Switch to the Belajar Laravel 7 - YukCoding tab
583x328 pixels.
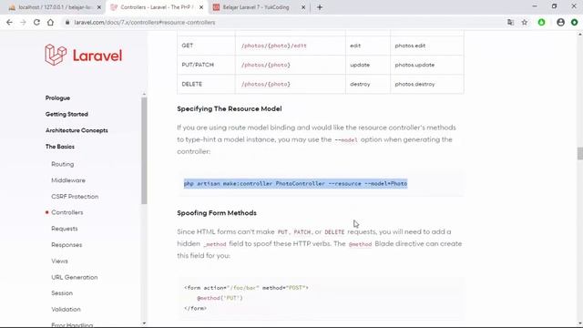pyautogui.click(x=259, y=7)
